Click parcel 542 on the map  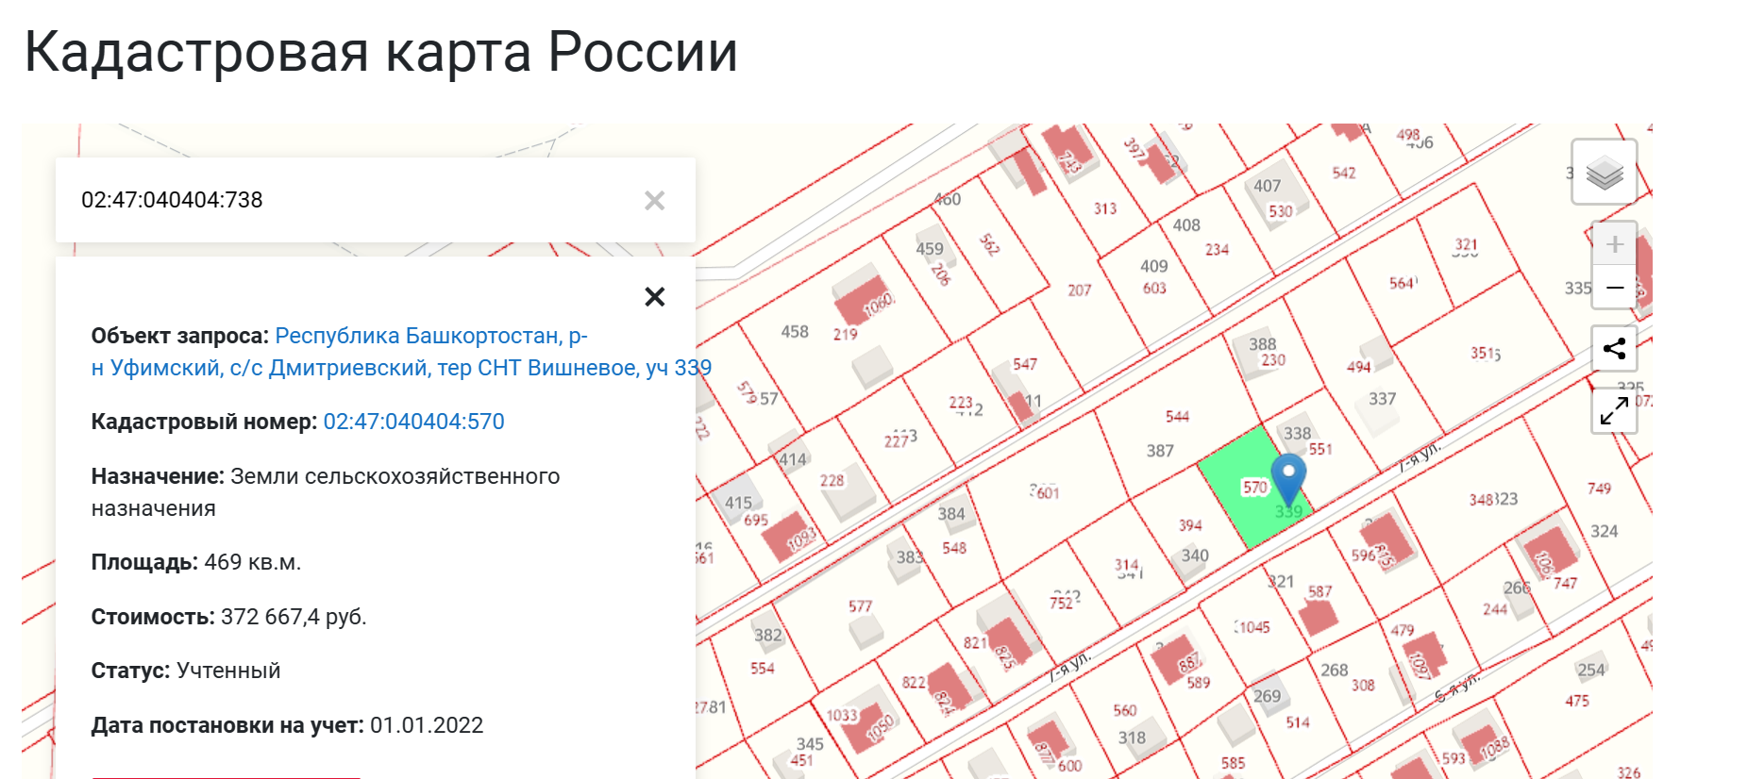[x=1344, y=173]
